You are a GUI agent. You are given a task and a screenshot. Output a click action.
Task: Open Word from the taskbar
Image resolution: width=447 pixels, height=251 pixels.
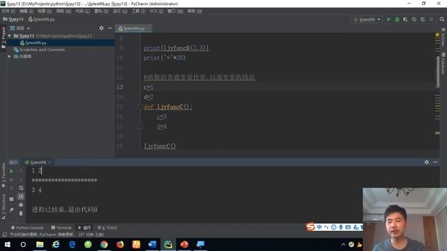(152, 245)
